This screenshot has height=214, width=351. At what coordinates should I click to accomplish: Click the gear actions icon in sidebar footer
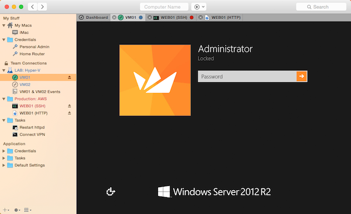pyautogui.click(x=17, y=210)
